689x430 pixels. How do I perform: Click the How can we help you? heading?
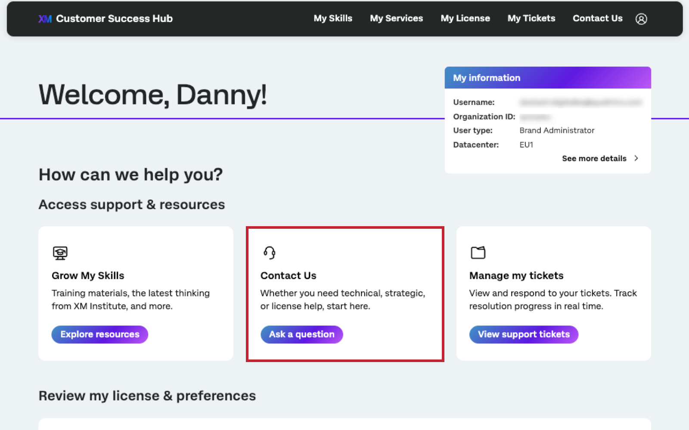(131, 175)
